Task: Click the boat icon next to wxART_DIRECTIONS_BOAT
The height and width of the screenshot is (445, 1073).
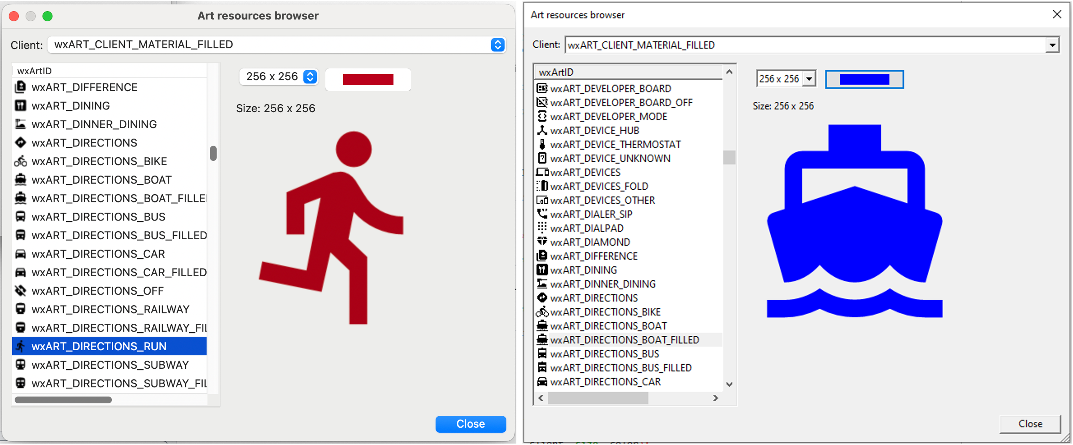Action: (21, 180)
